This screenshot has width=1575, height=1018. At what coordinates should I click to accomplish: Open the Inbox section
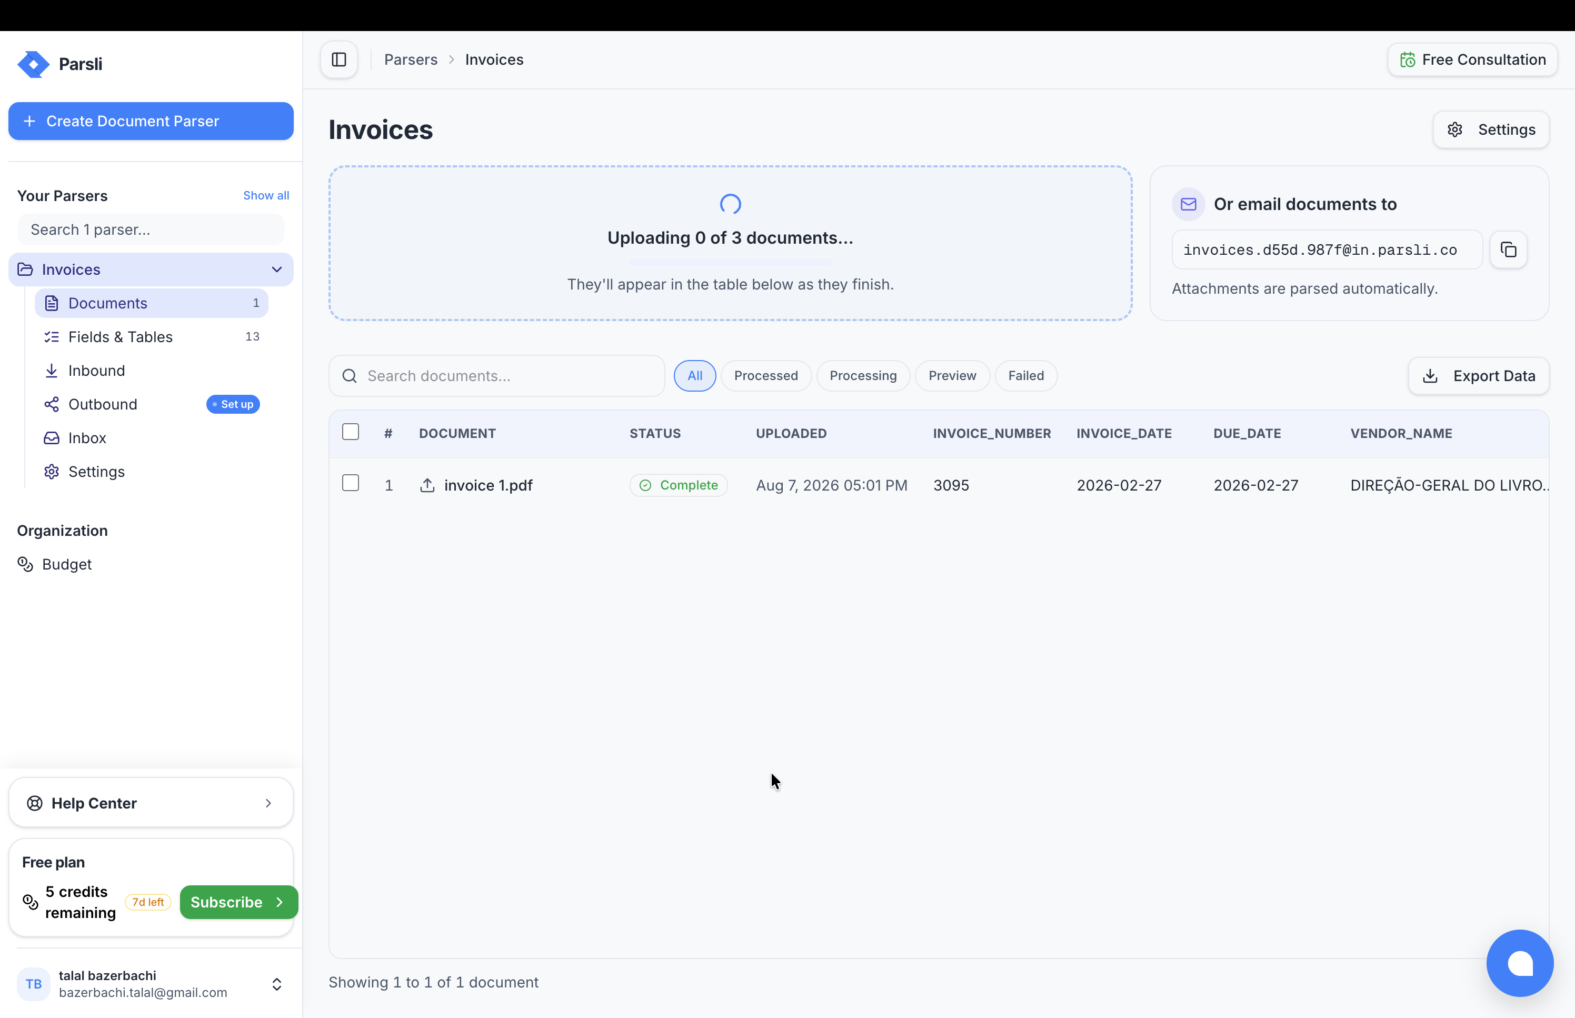coord(152,438)
